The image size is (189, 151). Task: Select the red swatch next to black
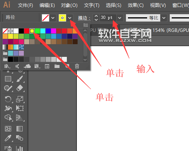point(27,31)
